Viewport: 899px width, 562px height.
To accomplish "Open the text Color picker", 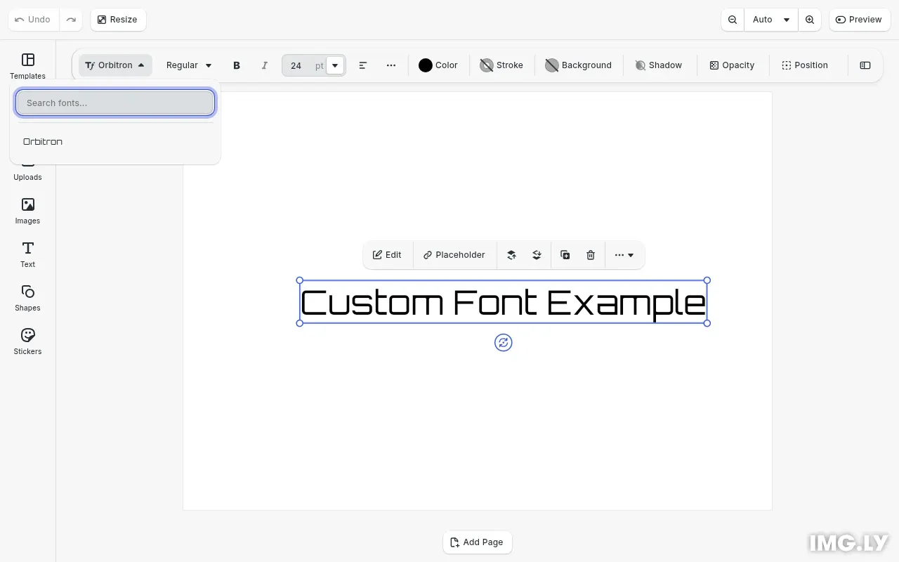I will pyautogui.click(x=438, y=65).
